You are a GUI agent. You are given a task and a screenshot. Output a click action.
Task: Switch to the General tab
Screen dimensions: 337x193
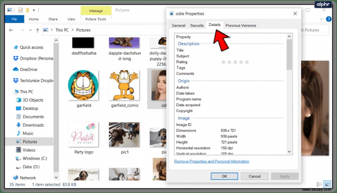tap(178, 25)
